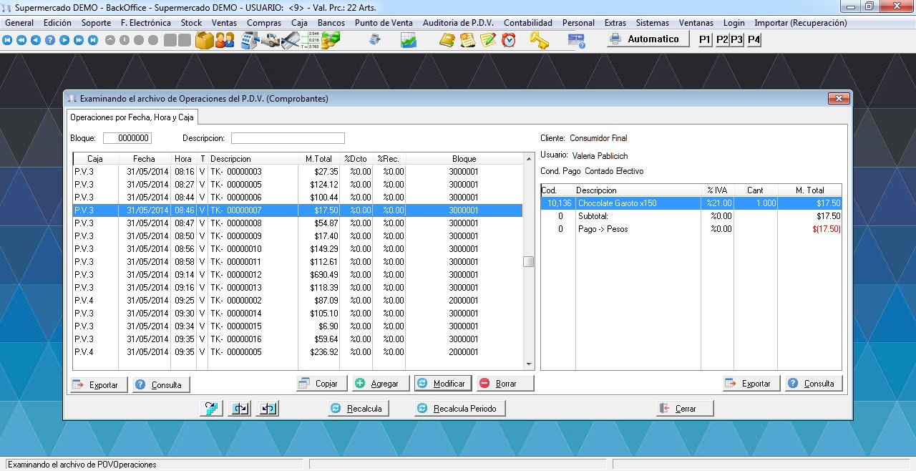
Task: Click operations list scrollbar down arrow
Action: [x=529, y=364]
